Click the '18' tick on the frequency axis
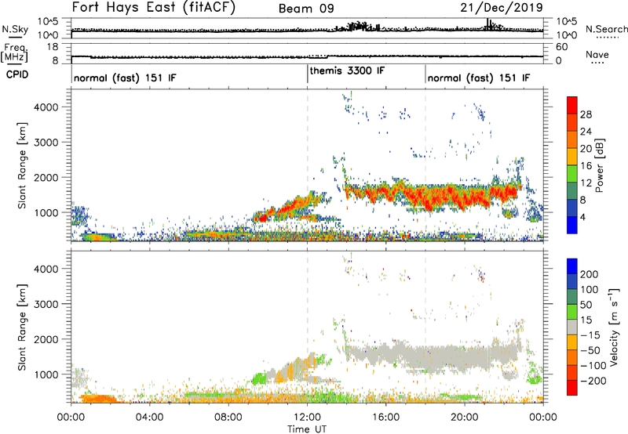This screenshot has width=628, height=434. [53, 47]
